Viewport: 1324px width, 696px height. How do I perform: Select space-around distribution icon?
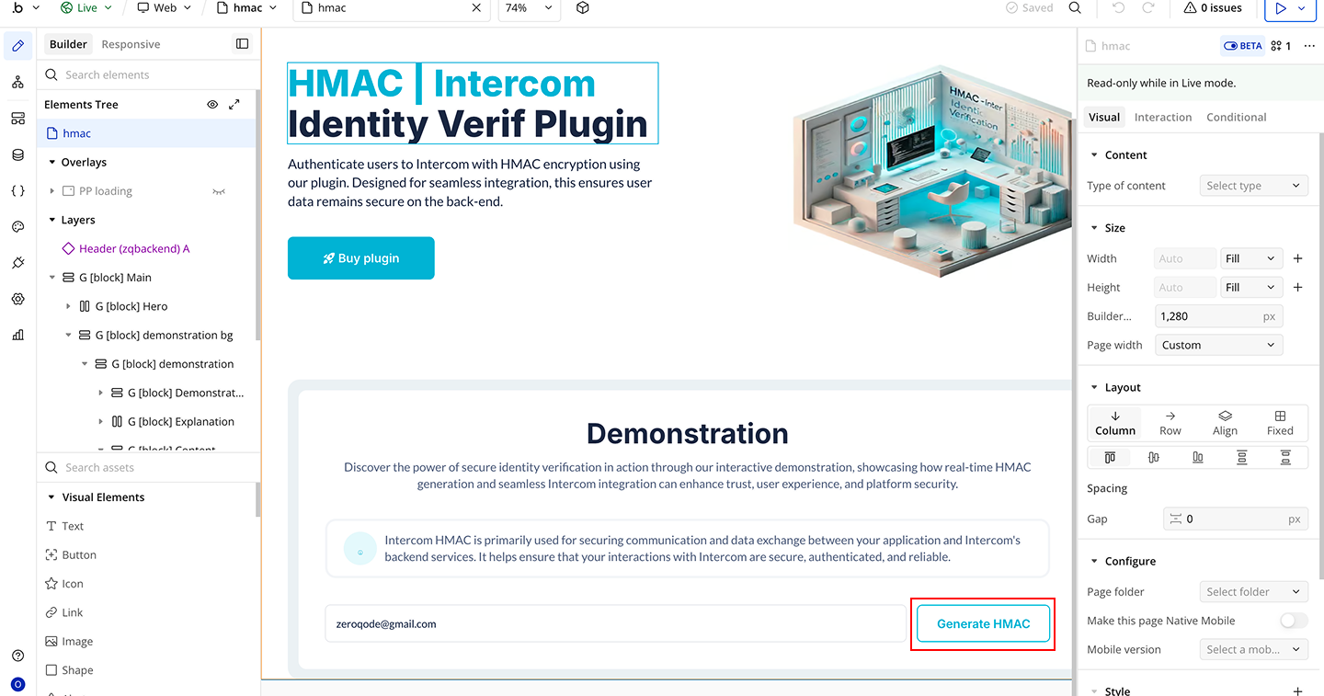[1285, 457]
